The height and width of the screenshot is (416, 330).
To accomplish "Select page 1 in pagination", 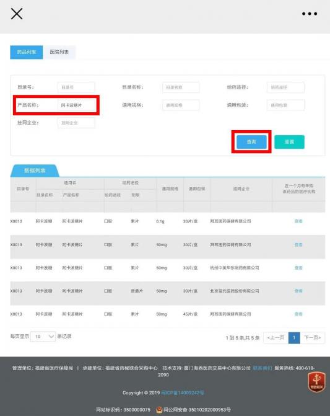I will pyautogui.click(x=294, y=337).
